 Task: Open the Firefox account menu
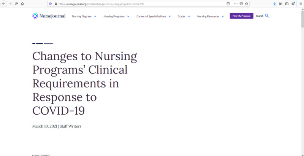click(x=293, y=4)
